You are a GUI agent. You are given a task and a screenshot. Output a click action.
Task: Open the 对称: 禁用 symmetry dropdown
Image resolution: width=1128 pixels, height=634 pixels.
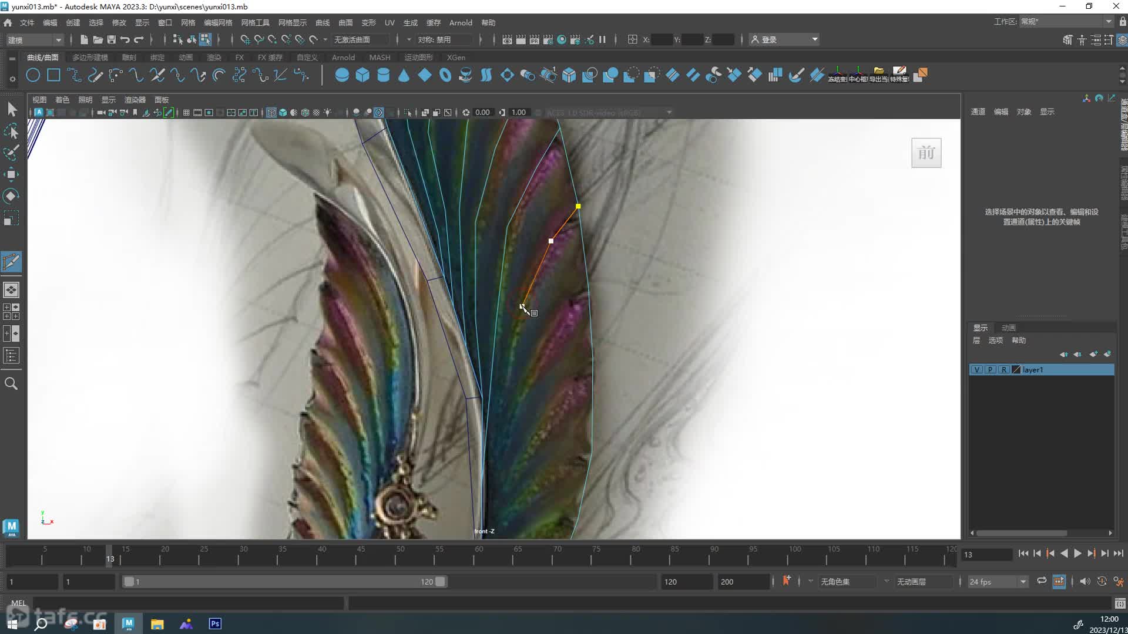coord(444,39)
